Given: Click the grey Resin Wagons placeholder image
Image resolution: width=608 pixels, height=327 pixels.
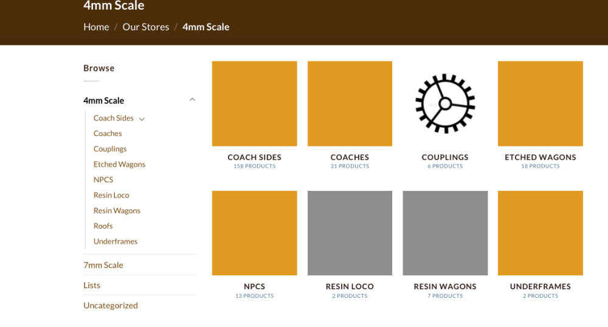Looking at the screenshot, I should (x=445, y=233).
